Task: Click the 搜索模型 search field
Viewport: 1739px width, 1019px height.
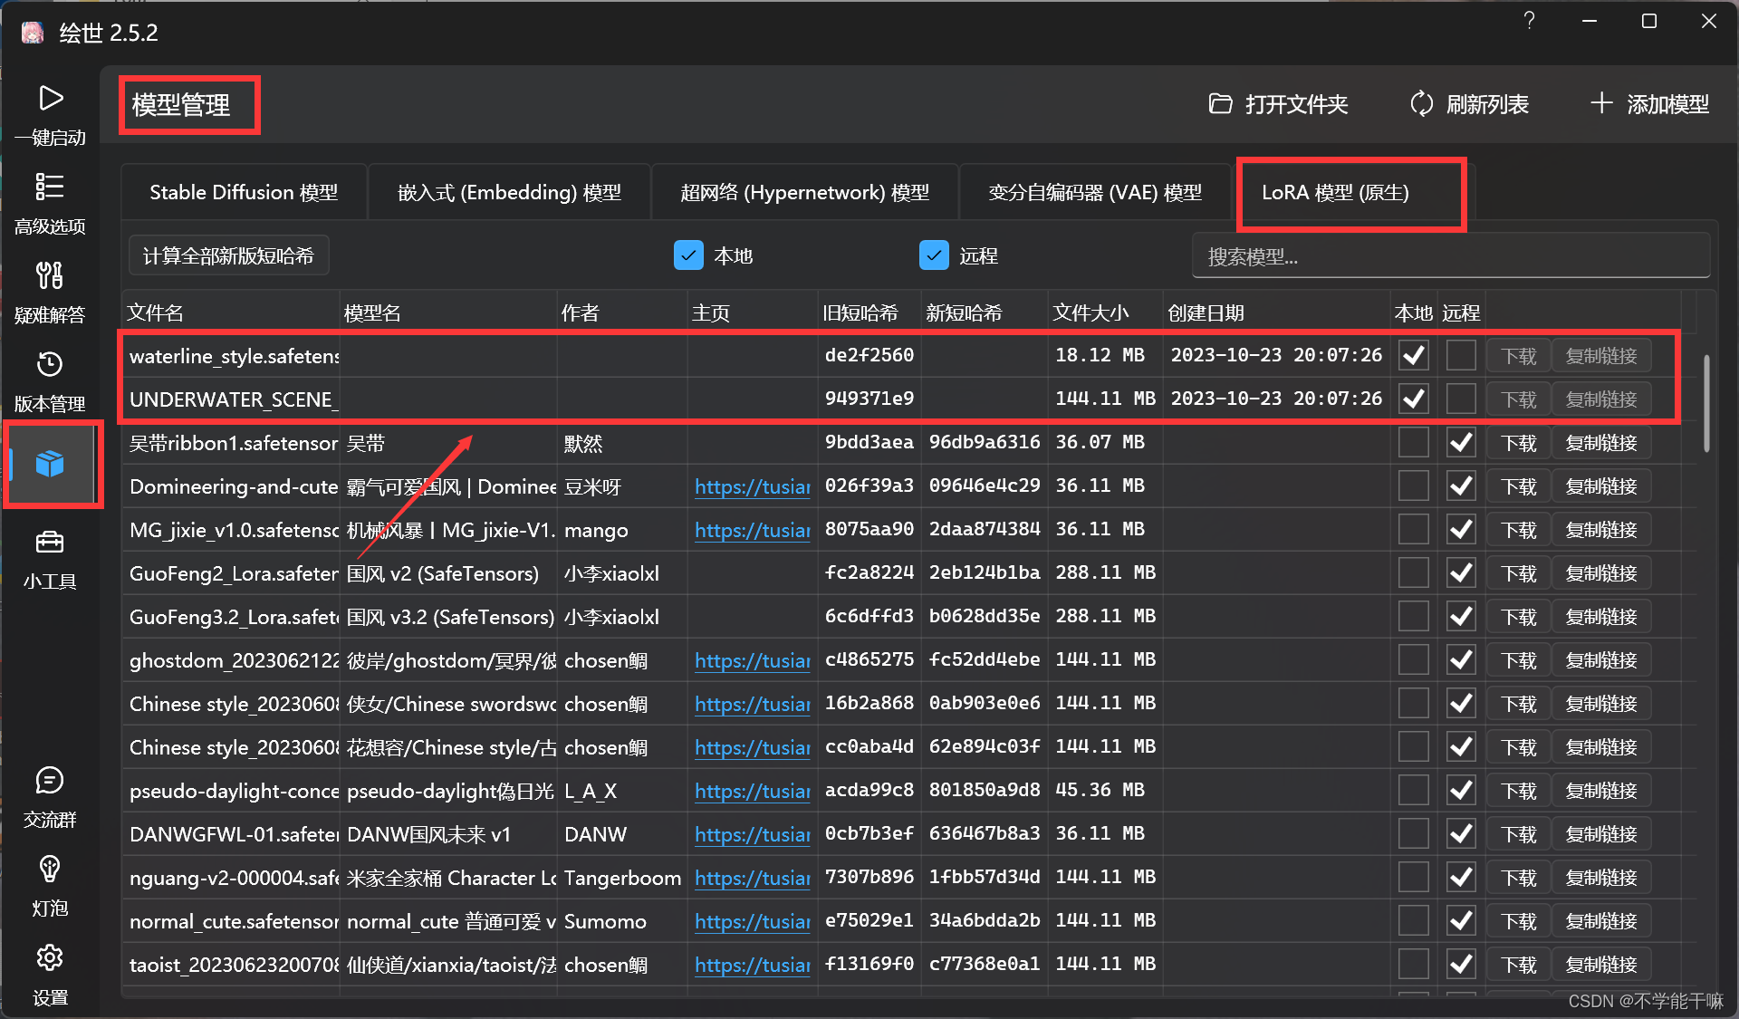Action: click(1449, 257)
